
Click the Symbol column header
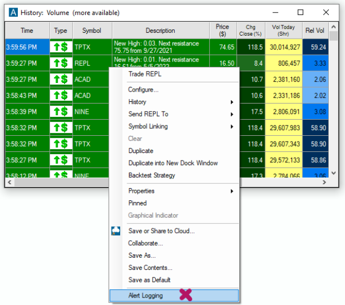[91, 30]
